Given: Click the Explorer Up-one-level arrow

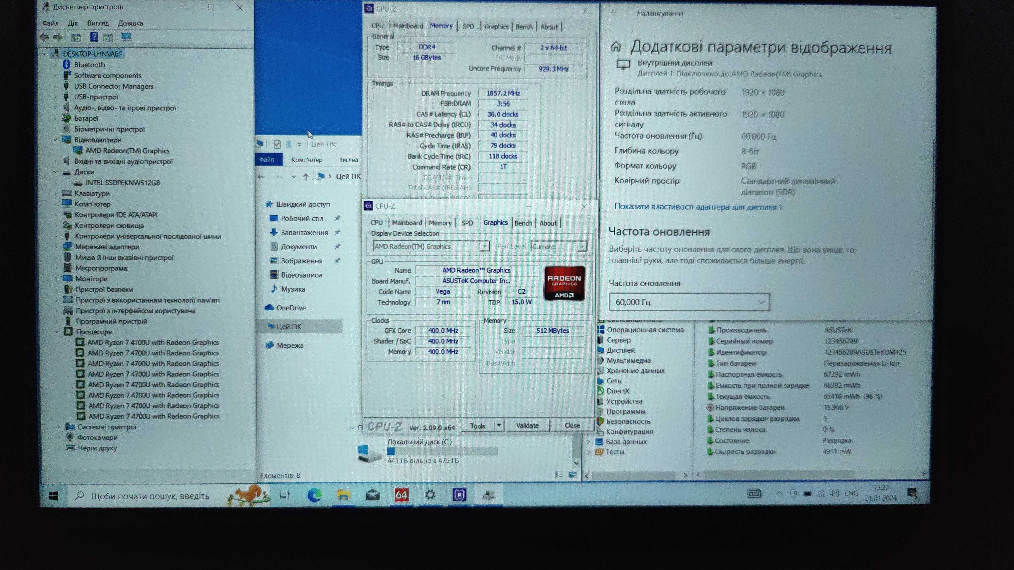Looking at the screenshot, I should [x=306, y=177].
